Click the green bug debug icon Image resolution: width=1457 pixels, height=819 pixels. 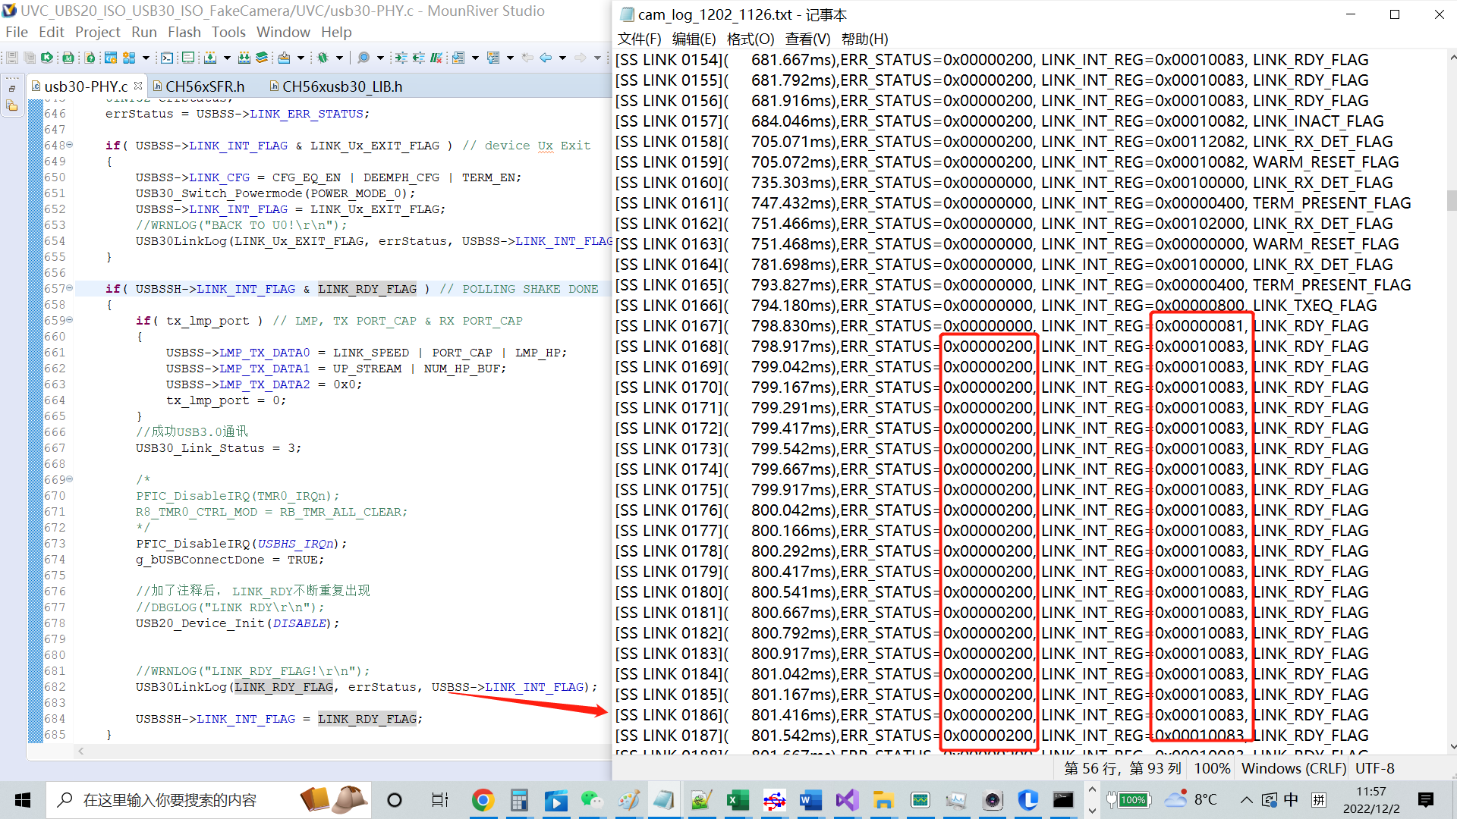(x=323, y=58)
